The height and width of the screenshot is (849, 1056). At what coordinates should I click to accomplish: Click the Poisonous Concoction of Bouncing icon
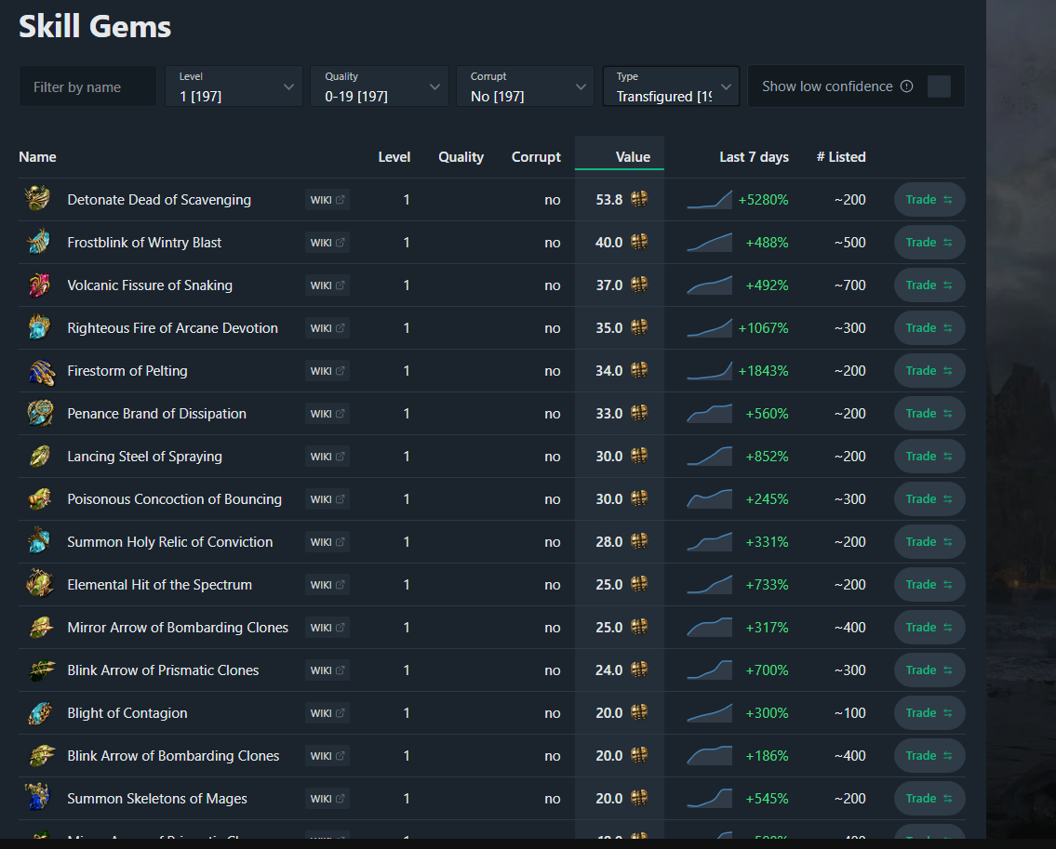tap(40, 499)
